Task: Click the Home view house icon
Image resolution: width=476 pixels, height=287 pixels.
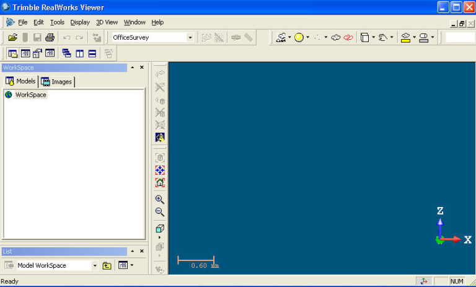Action: pyautogui.click(x=160, y=183)
